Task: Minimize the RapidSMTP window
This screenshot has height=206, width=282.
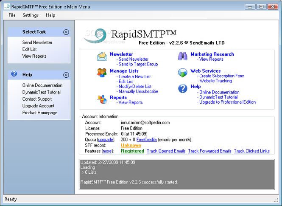Action: (250, 7)
